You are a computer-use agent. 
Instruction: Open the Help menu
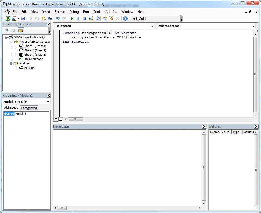tap(141, 12)
